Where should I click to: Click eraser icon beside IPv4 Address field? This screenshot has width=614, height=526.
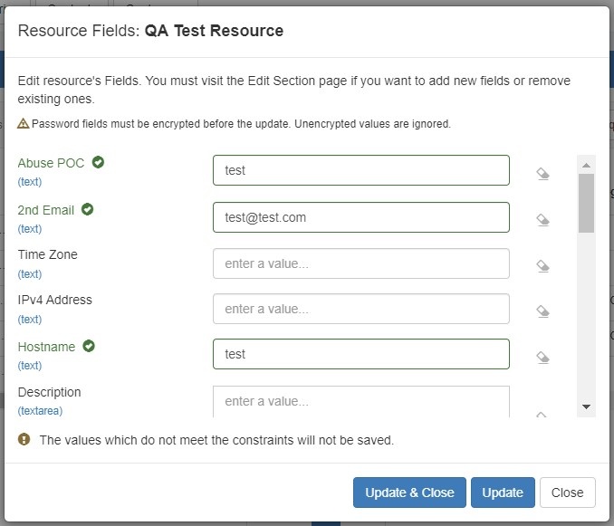point(542,311)
